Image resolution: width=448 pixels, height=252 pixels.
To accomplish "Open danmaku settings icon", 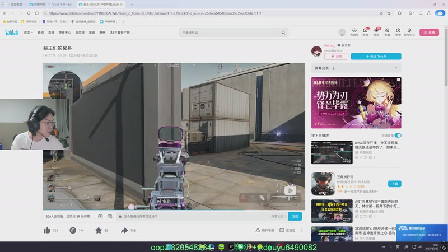I will click(110, 217).
